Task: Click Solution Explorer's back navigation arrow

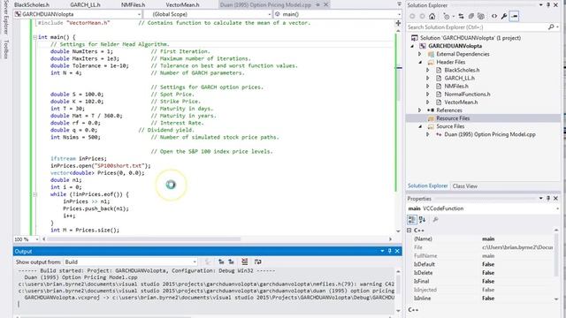Action: 413,16
